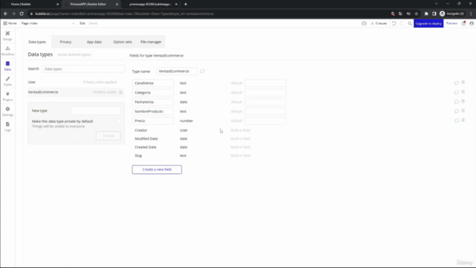Open the Styles section in the sidebar
The width and height of the screenshot is (476, 268).
click(x=7, y=81)
